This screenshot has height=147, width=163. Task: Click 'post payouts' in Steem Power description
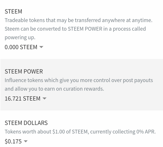(x=138, y=80)
